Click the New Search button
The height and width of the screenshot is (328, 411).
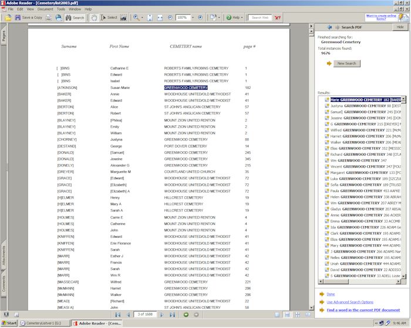pos(346,64)
